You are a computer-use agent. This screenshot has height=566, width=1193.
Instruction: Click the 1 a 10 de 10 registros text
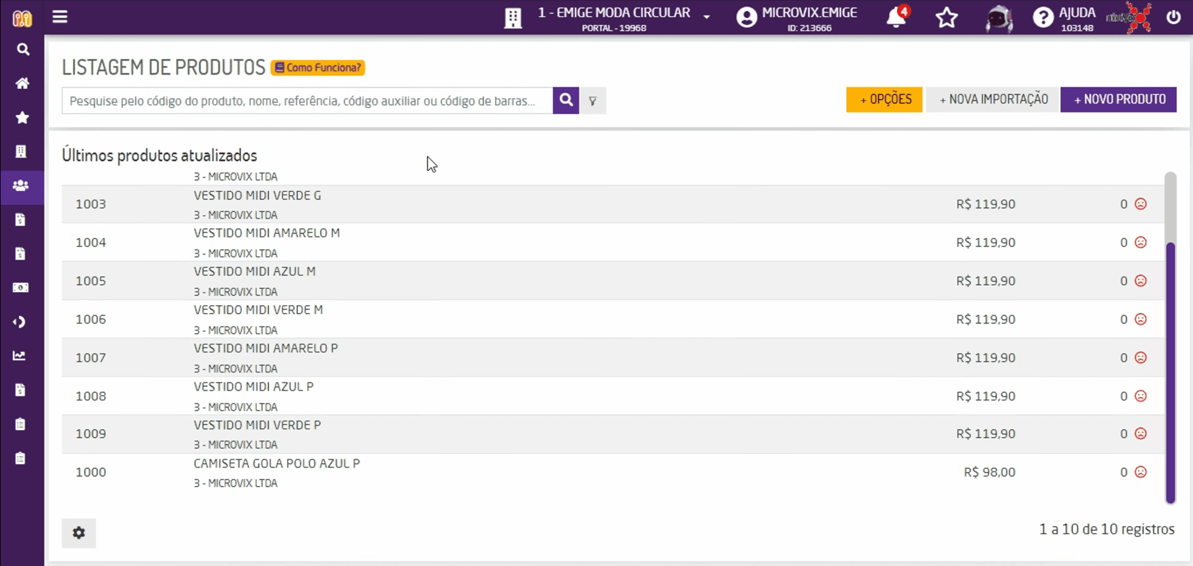click(1107, 529)
